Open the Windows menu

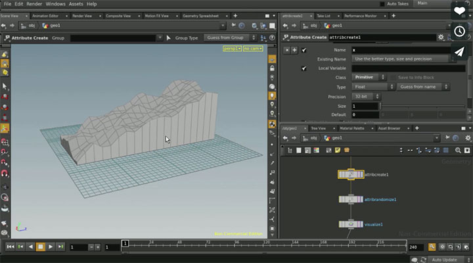[55, 4]
